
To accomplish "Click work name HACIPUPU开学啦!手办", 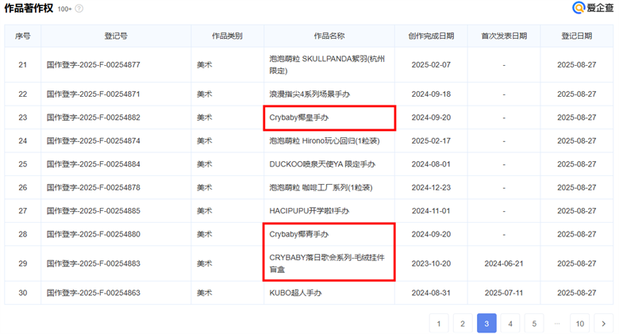I will (309, 211).
